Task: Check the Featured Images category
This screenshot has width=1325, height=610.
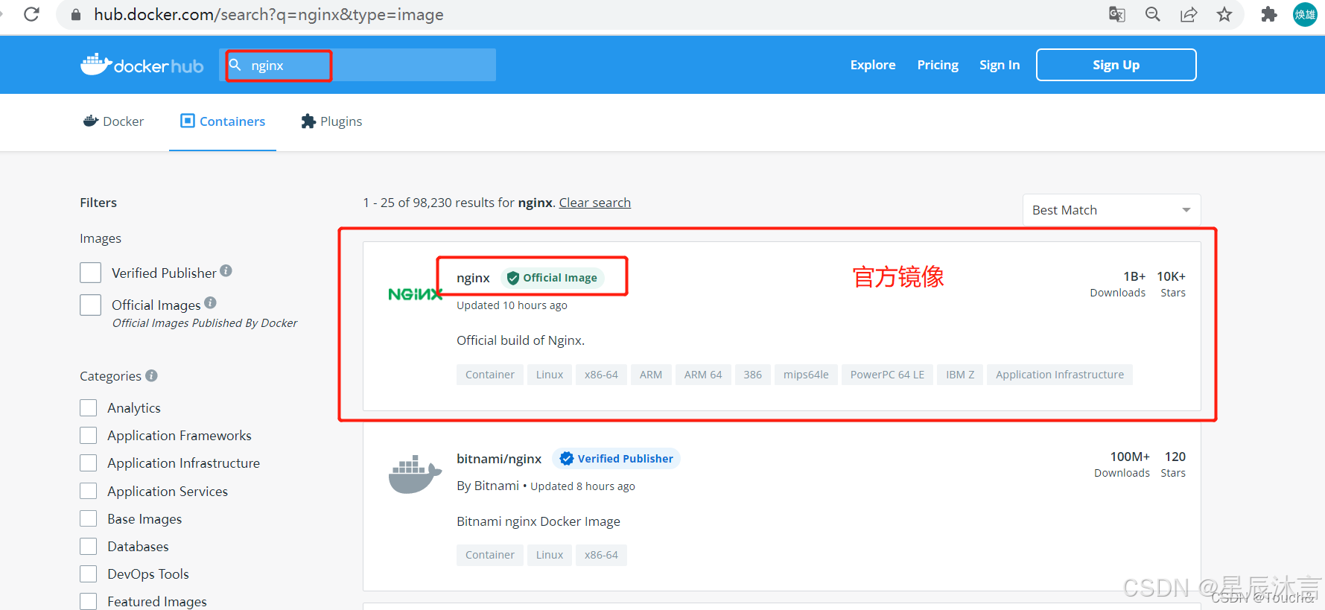Action: pyautogui.click(x=89, y=601)
